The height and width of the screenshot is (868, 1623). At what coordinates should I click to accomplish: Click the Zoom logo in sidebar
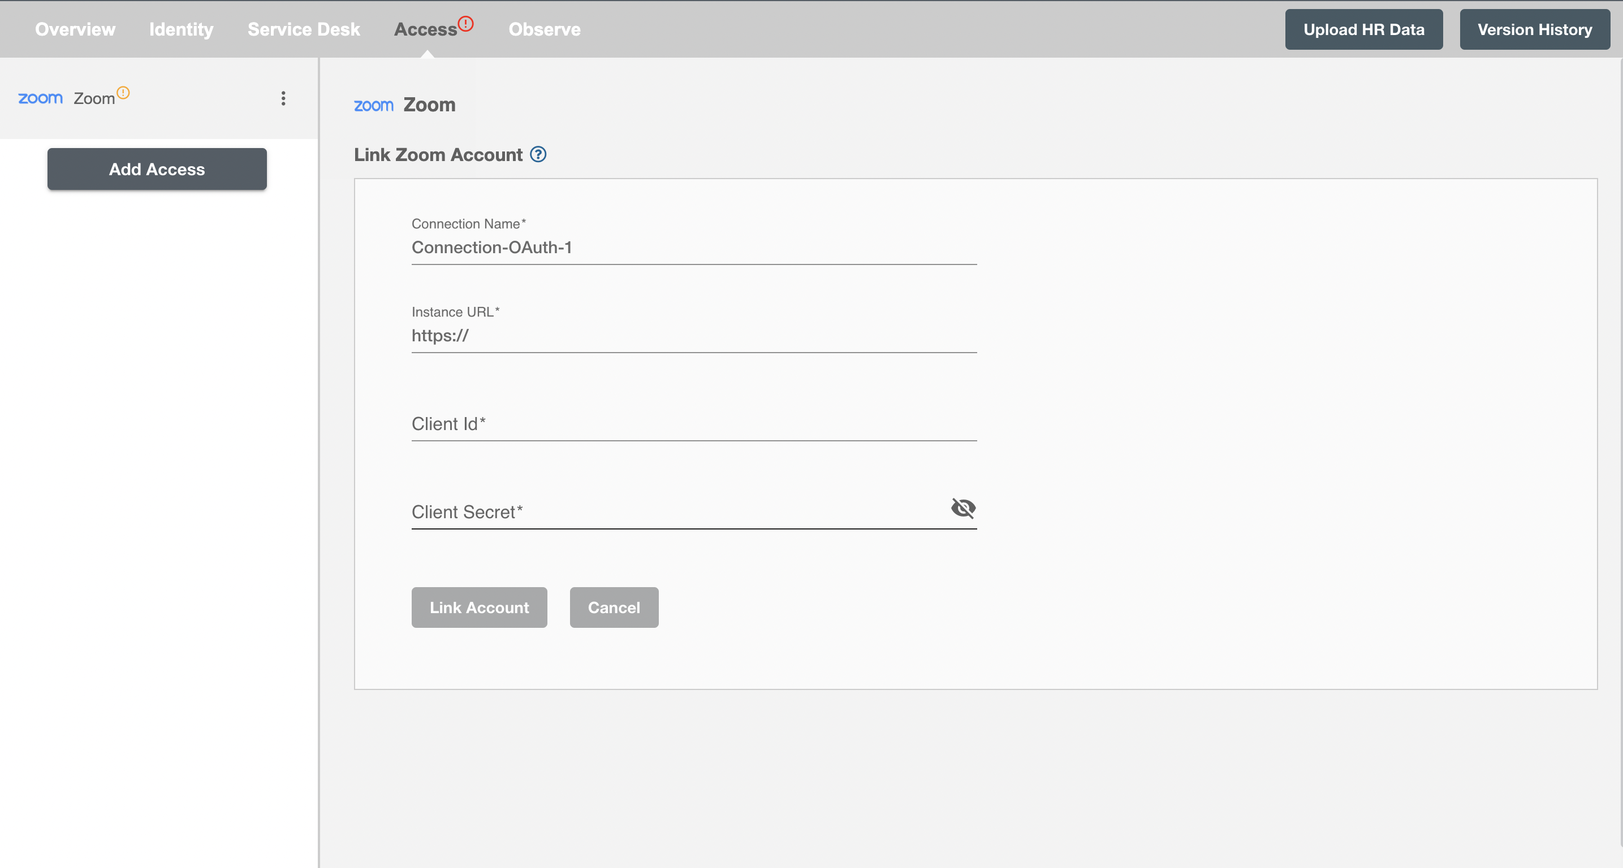40,98
